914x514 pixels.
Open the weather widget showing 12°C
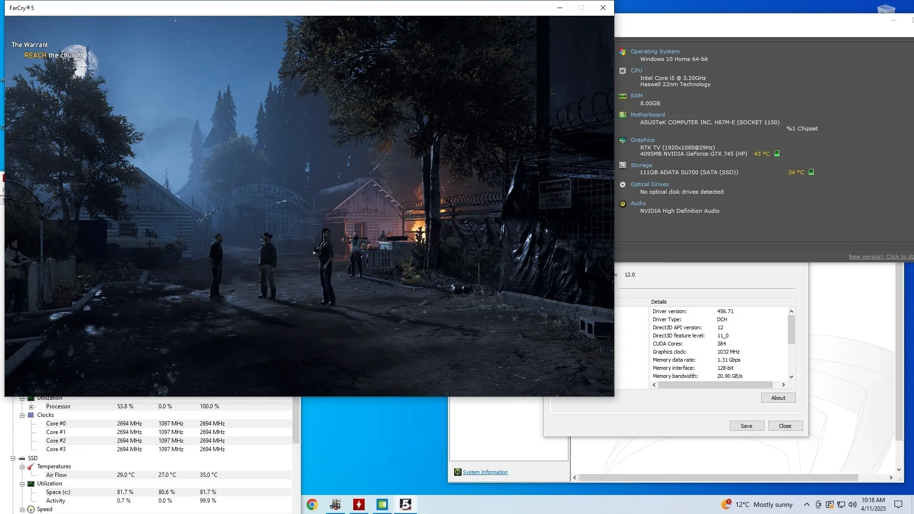click(x=757, y=504)
